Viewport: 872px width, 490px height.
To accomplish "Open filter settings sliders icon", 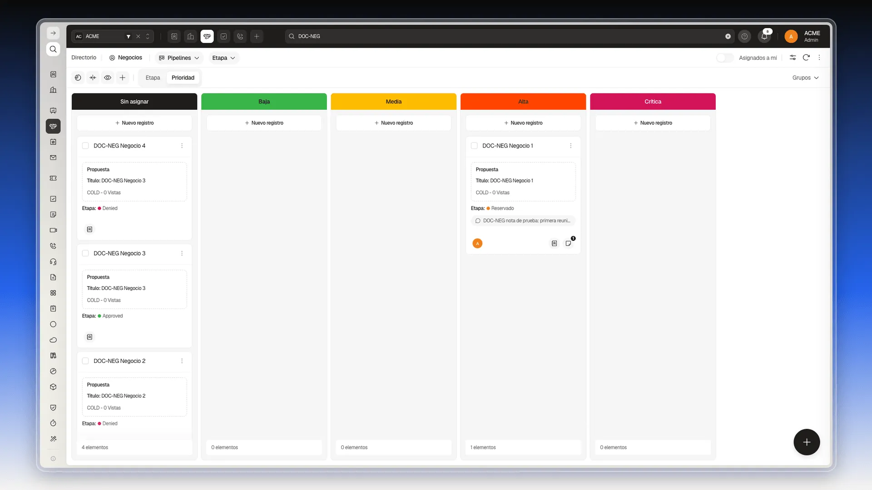I will (793, 58).
